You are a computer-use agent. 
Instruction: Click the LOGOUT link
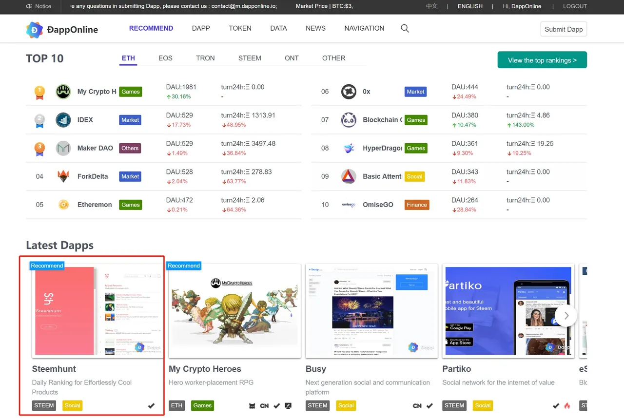point(575,6)
